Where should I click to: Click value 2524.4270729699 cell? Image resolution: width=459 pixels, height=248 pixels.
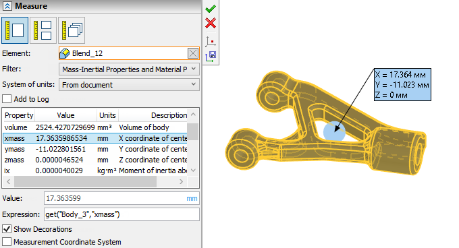click(65, 127)
